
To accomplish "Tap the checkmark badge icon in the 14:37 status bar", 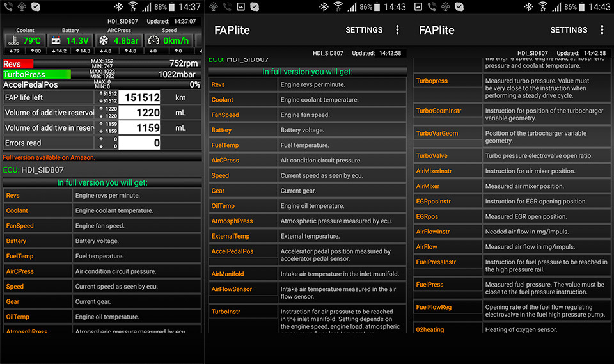I will click(x=36, y=6).
